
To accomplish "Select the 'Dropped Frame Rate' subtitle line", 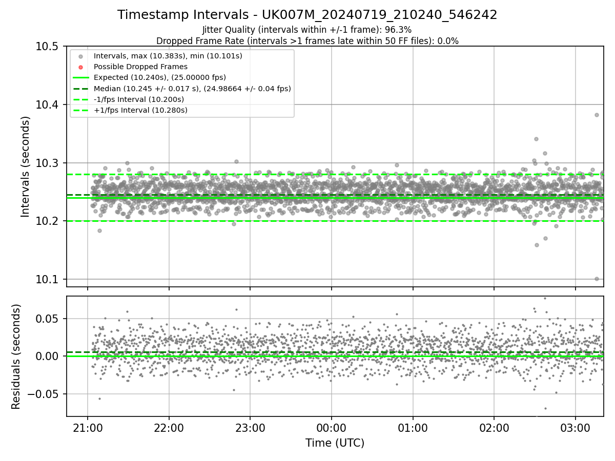I will pos(307,41).
